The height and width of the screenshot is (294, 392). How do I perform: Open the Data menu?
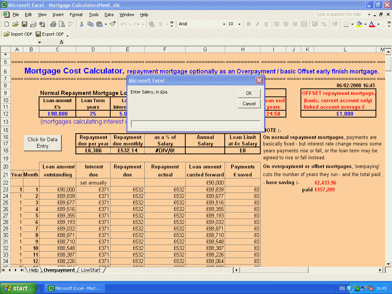coord(109,15)
